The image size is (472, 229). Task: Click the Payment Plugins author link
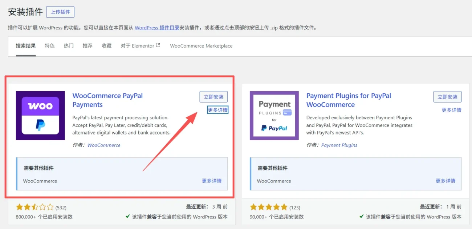339,145
